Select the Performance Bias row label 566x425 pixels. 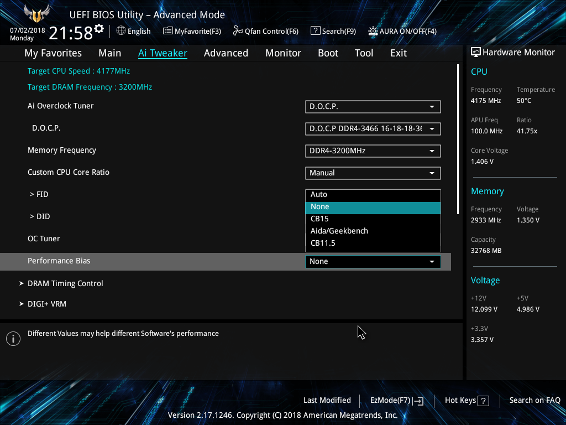[x=59, y=261]
